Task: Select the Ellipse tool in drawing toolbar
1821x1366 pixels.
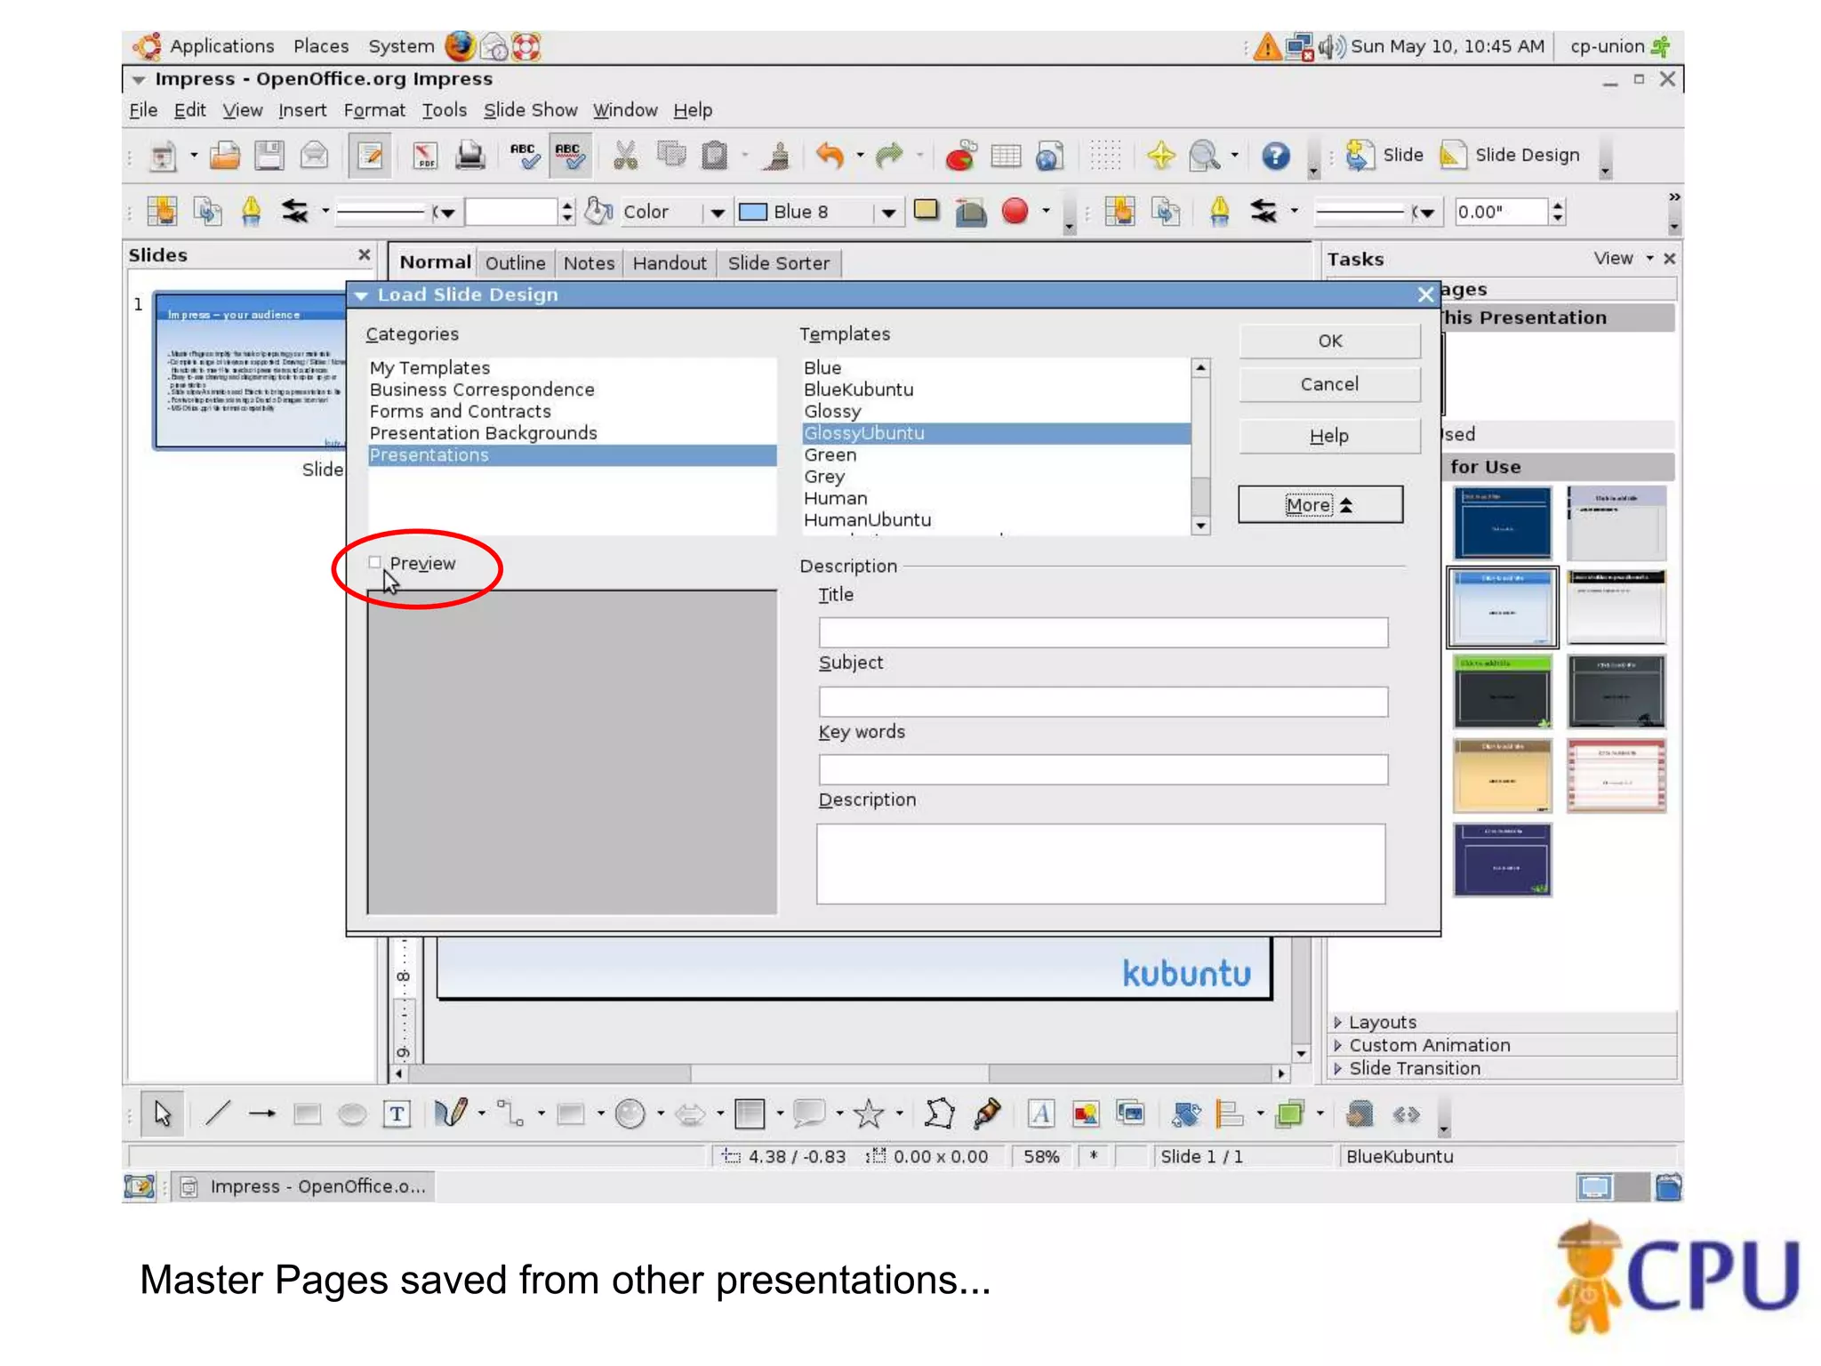Action: point(352,1113)
